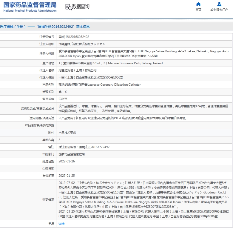Click the 管理类别 row label
Viewport: 233px width, 229px height.
(x=48, y=92)
